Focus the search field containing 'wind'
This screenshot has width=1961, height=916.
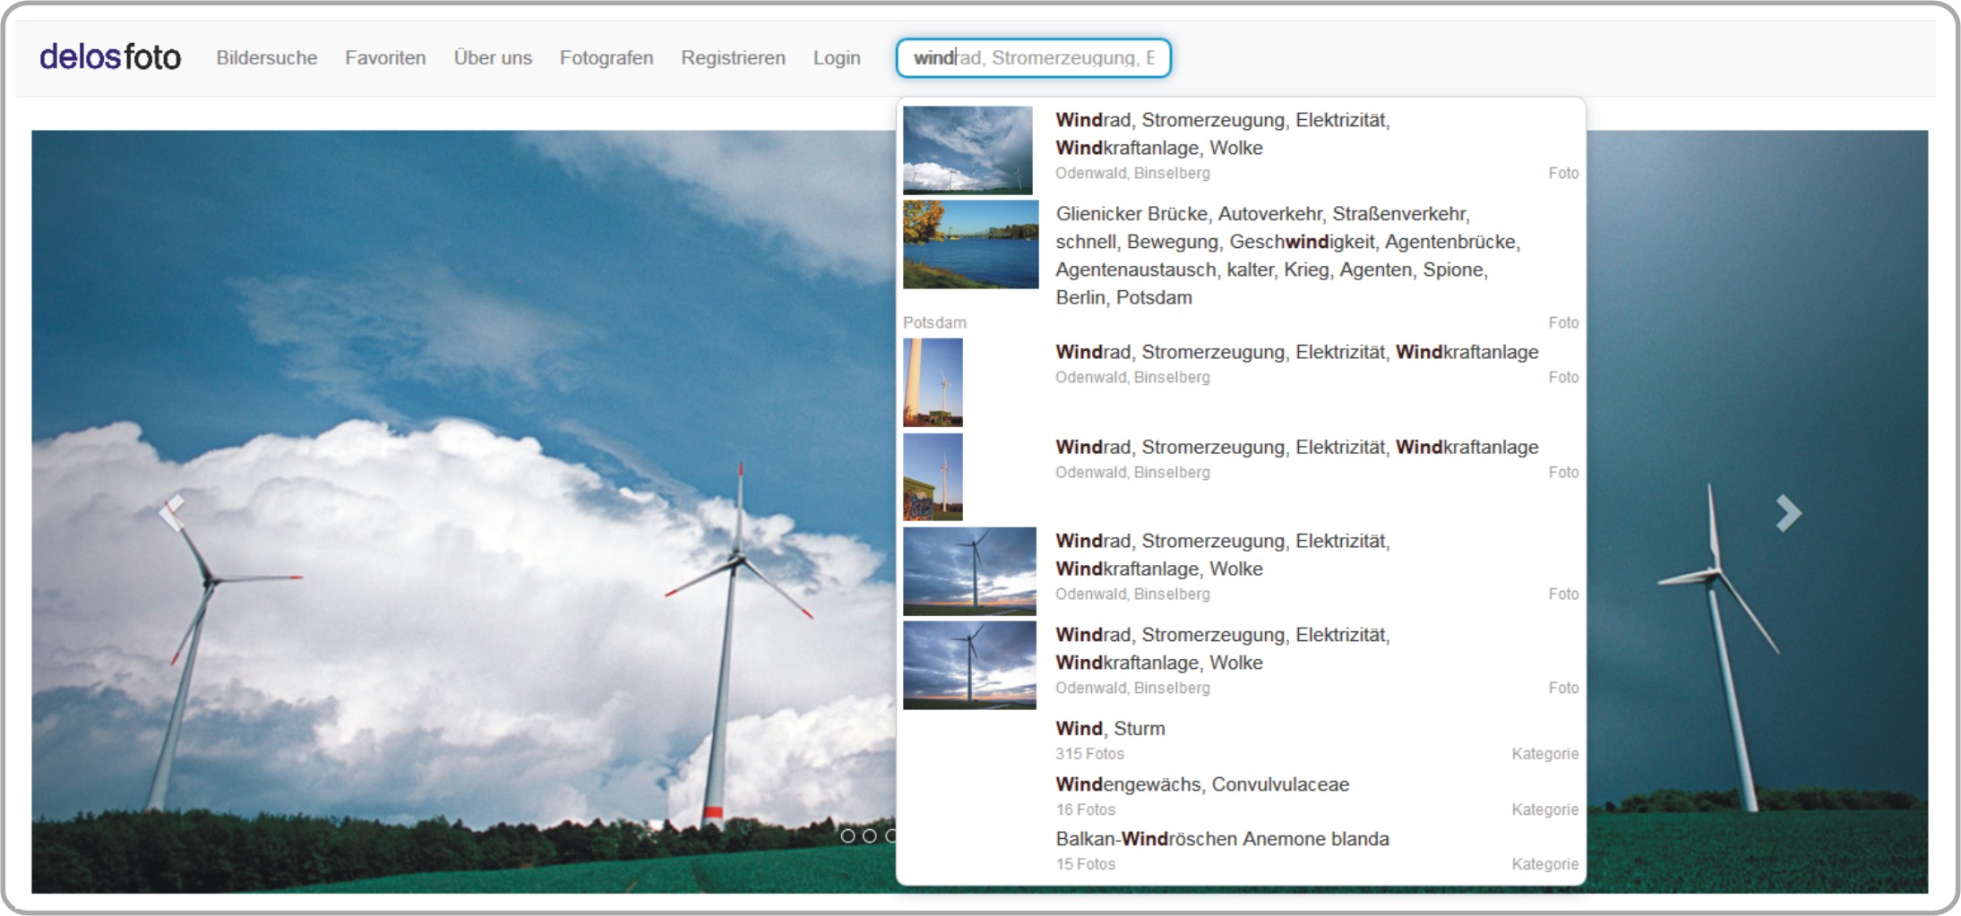click(x=1034, y=58)
